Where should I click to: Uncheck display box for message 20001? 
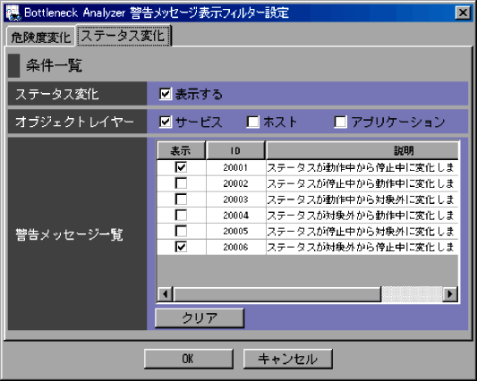click(181, 167)
